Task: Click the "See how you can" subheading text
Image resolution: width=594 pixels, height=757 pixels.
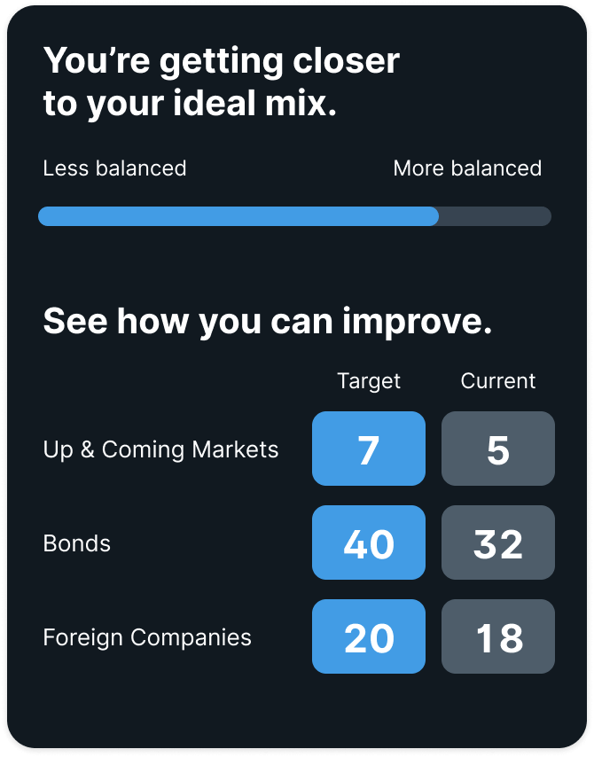Action: tap(186, 321)
